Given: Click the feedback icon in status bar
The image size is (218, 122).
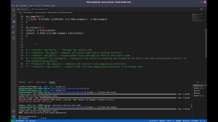Looking at the screenshot, I should pyautogui.click(x=201, y=121).
